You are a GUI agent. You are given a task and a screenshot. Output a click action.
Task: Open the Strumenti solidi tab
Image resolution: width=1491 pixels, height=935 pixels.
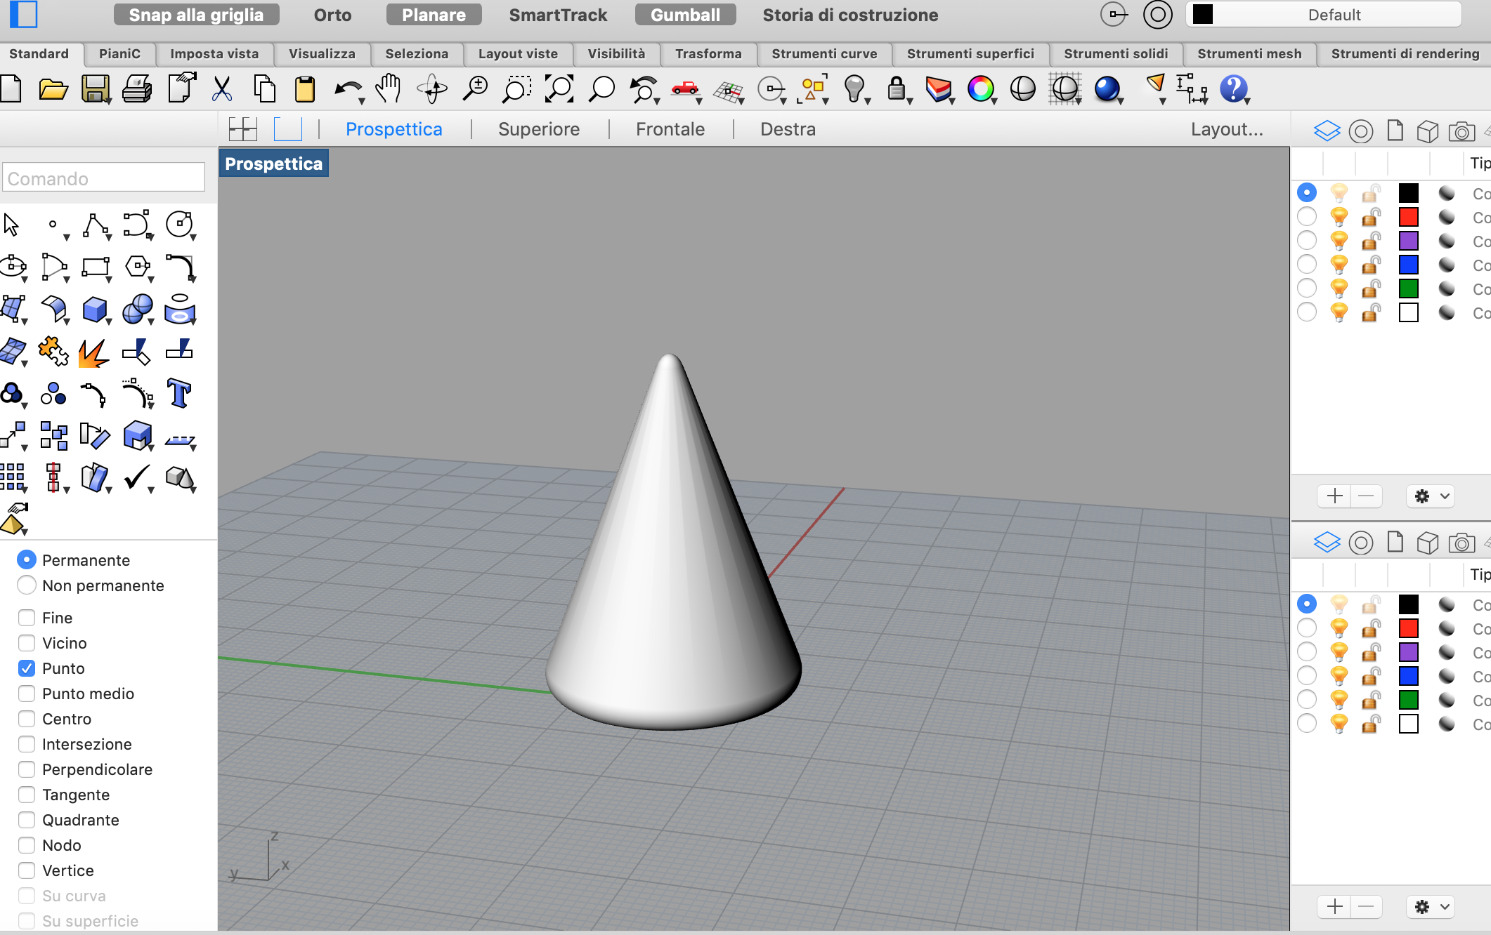tap(1116, 54)
